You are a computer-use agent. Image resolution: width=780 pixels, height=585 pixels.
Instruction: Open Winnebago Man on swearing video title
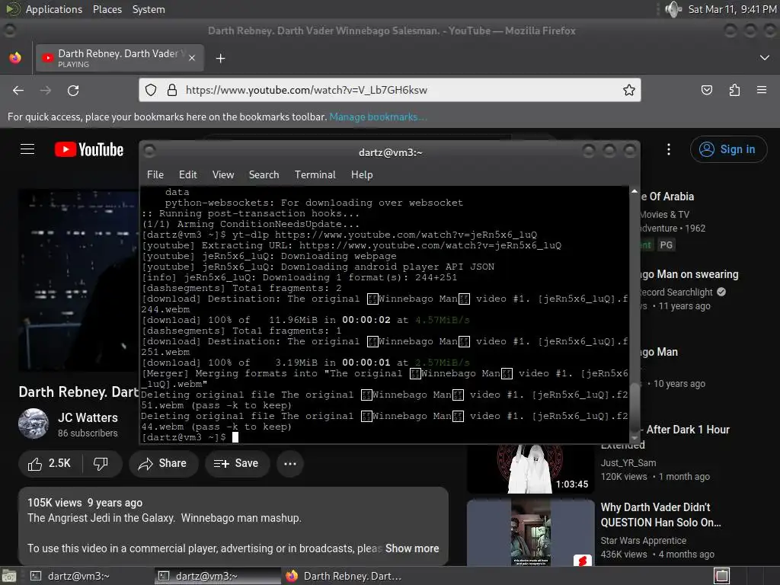690,274
